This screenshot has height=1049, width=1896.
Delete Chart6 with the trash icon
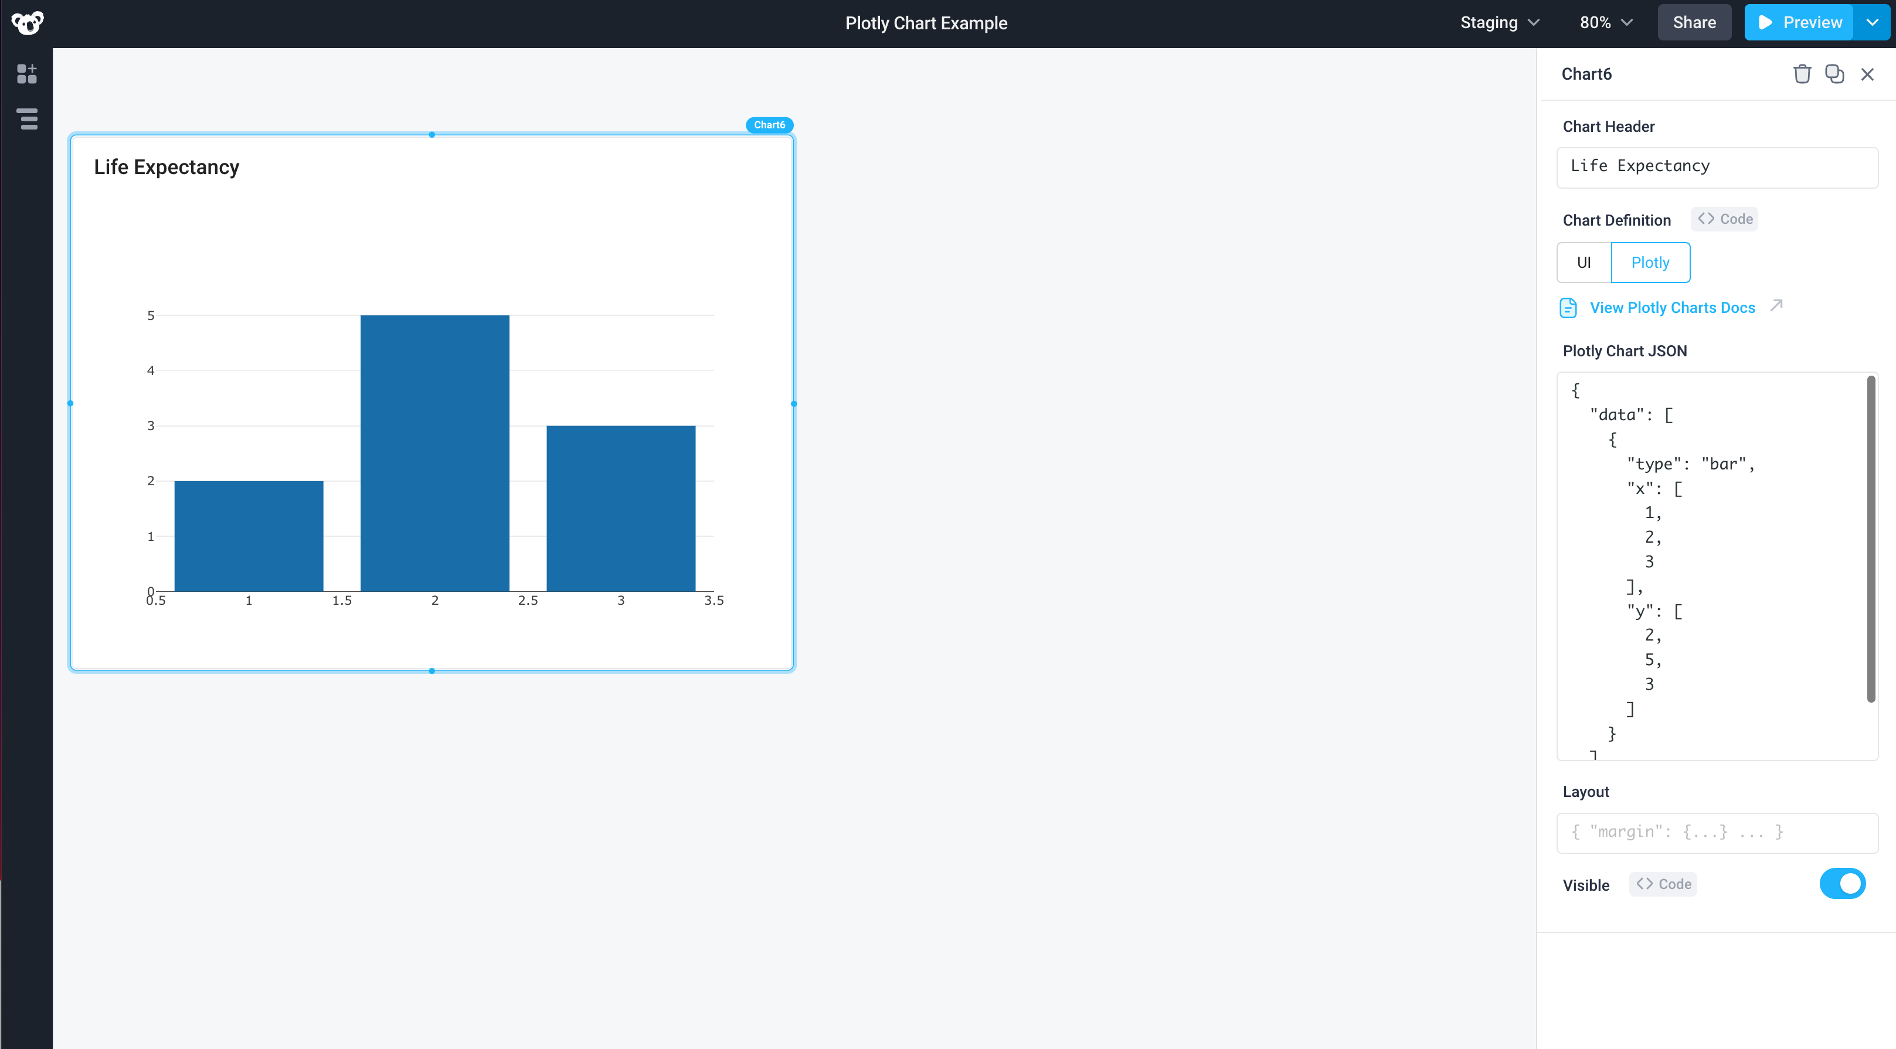click(1803, 74)
